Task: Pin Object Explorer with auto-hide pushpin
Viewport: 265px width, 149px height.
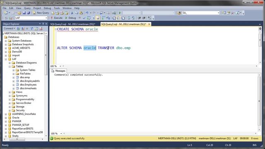Action: point(43,24)
